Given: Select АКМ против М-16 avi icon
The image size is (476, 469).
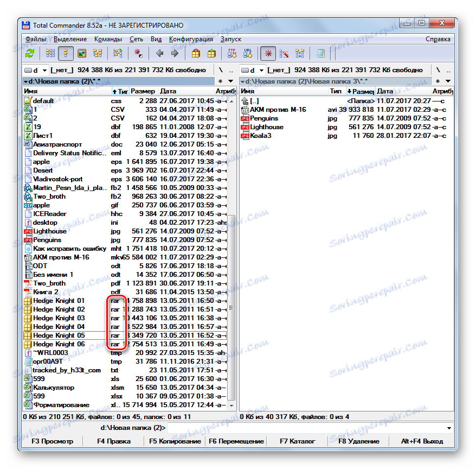Looking at the screenshot, I should pos(245,110).
